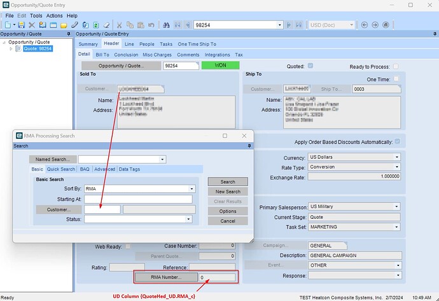Click the RMA Number button

(165, 277)
